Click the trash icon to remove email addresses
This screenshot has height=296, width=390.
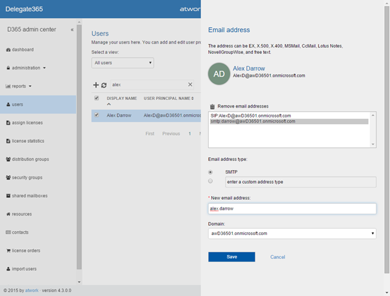[x=212, y=106]
